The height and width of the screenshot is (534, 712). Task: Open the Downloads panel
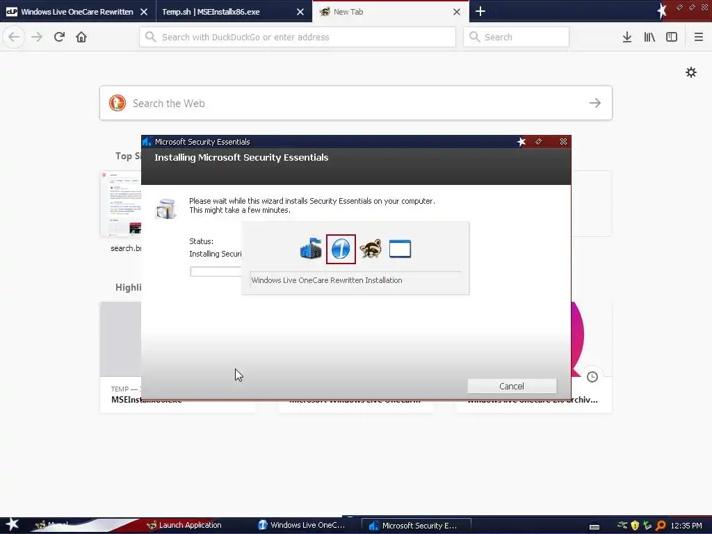pos(627,37)
